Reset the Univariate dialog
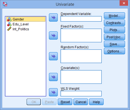130x110 pixels. click(x=65, y=102)
